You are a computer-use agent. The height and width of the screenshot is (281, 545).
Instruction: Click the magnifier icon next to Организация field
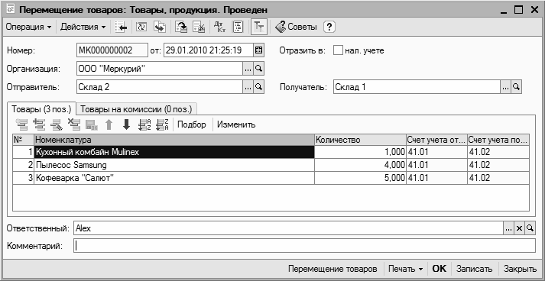258,69
